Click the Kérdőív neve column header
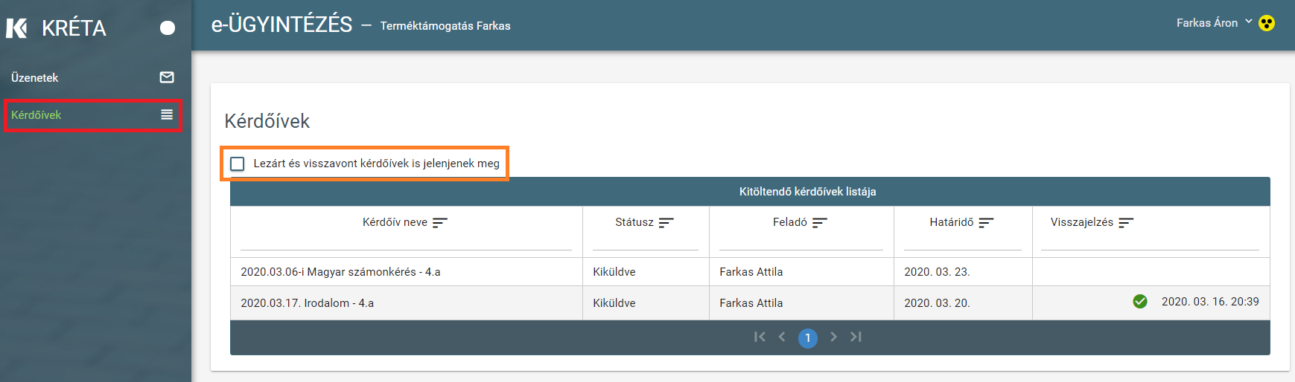Screen dimensions: 1295x382 pyautogui.click(x=395, y=222)
